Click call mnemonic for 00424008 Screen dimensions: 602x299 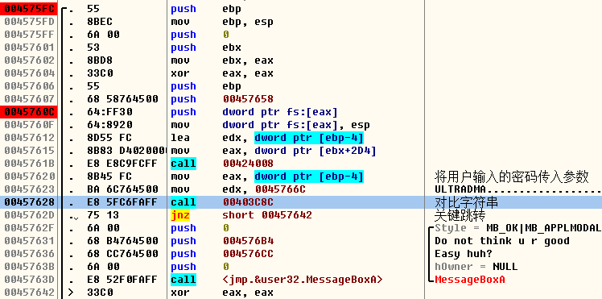pos(183,164)
